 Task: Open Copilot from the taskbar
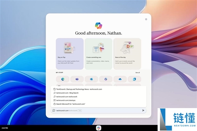point(98,128)
